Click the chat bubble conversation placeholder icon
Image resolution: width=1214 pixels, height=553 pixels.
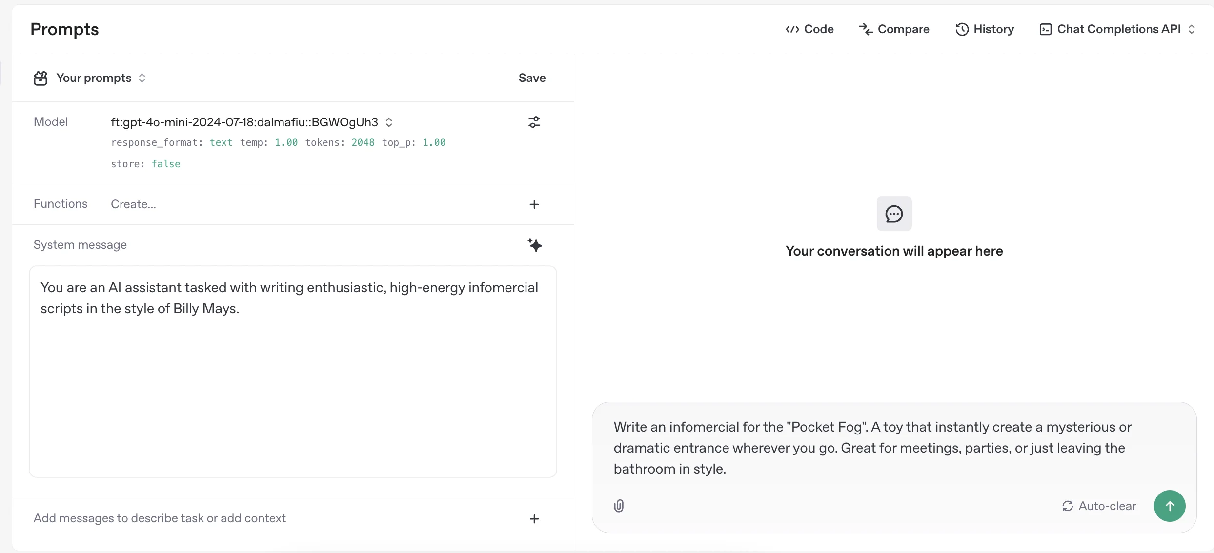(x=894, y=214)
